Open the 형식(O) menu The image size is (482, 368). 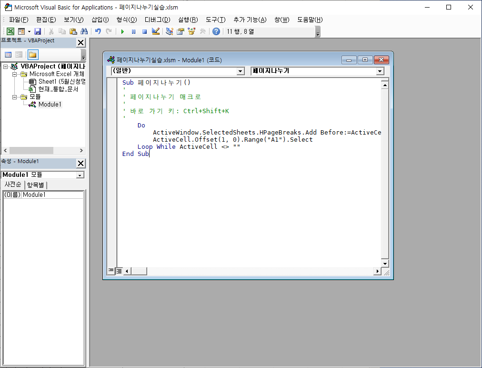click(x=127, y=19)
